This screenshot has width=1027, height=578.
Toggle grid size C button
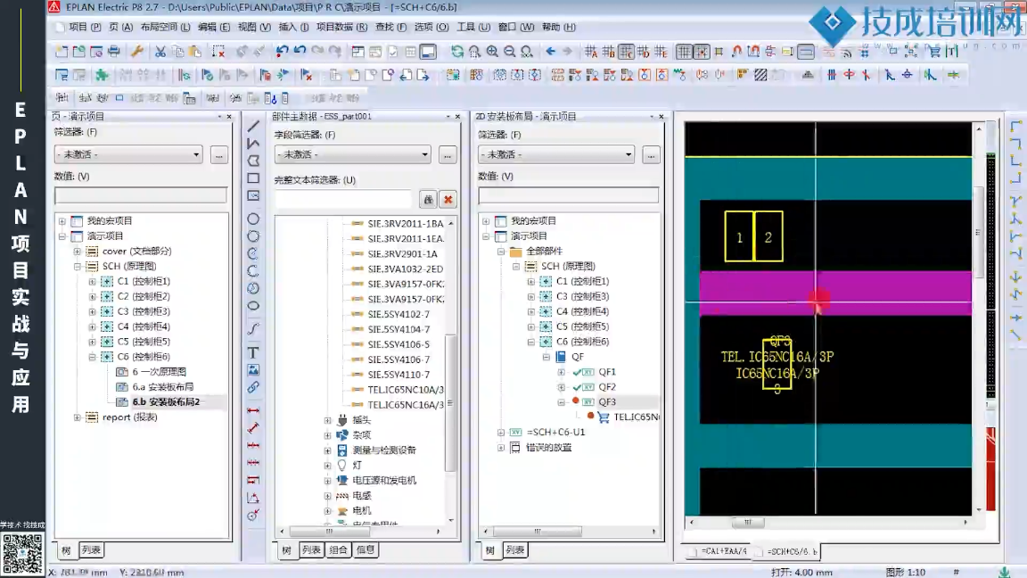click(x=626, y=51)
